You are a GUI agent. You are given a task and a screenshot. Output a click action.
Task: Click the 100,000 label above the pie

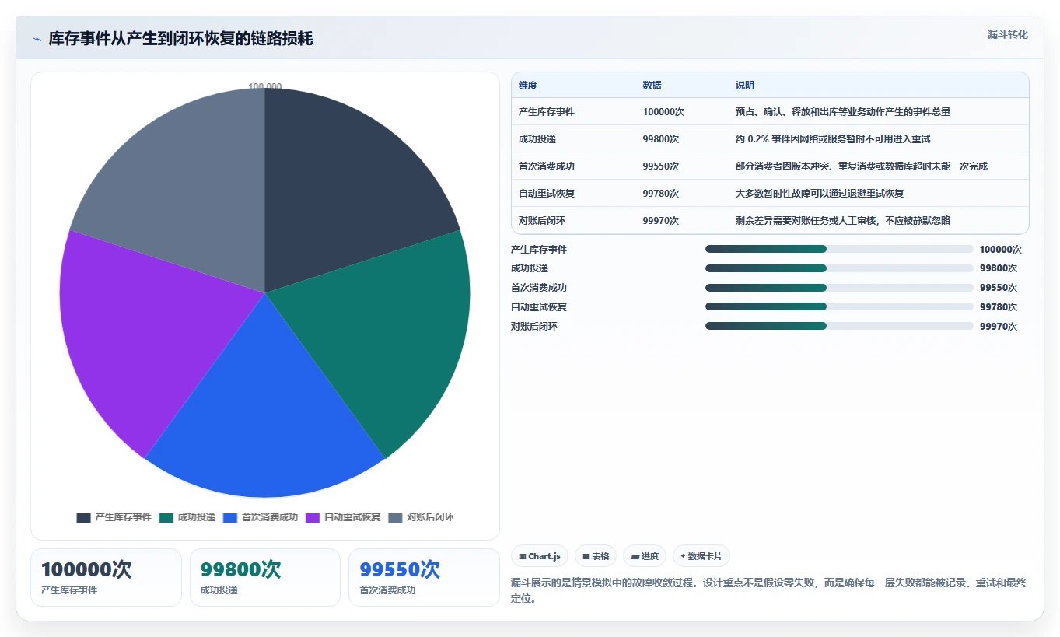point(265,86)
